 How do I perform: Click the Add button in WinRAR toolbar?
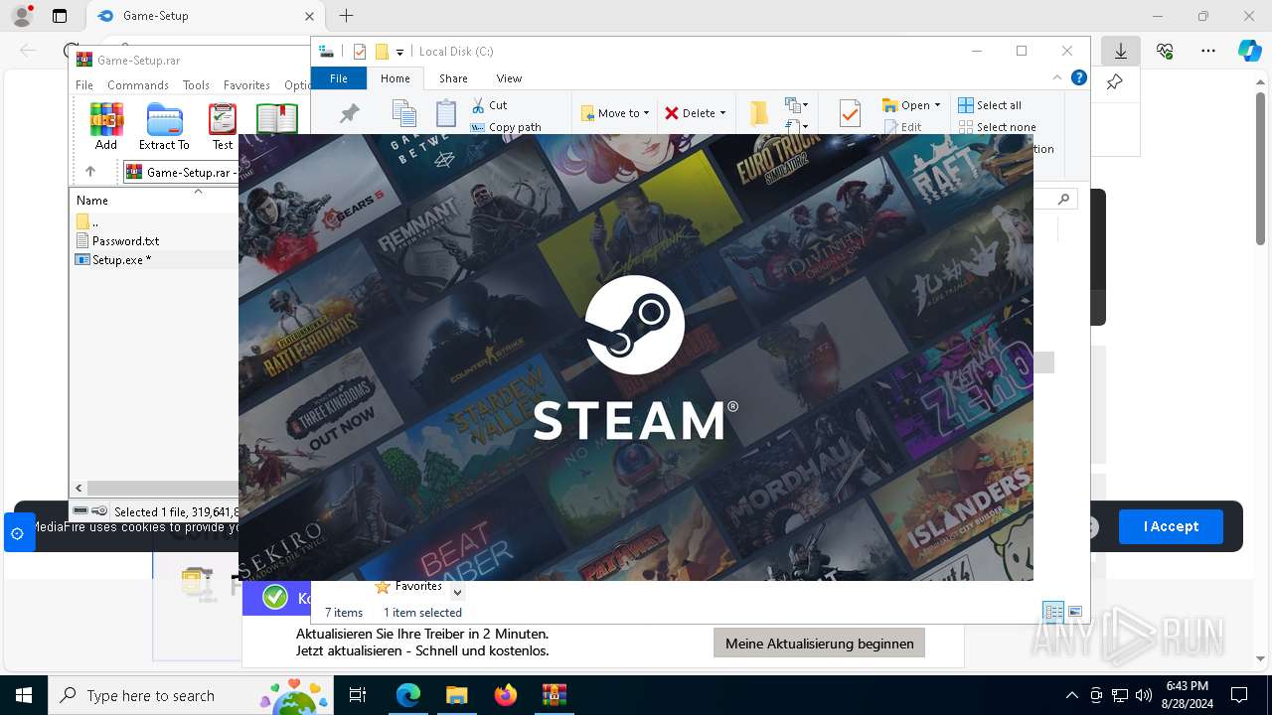106,127
